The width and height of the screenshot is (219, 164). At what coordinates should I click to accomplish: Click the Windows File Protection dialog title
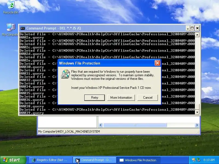[79, 63]
